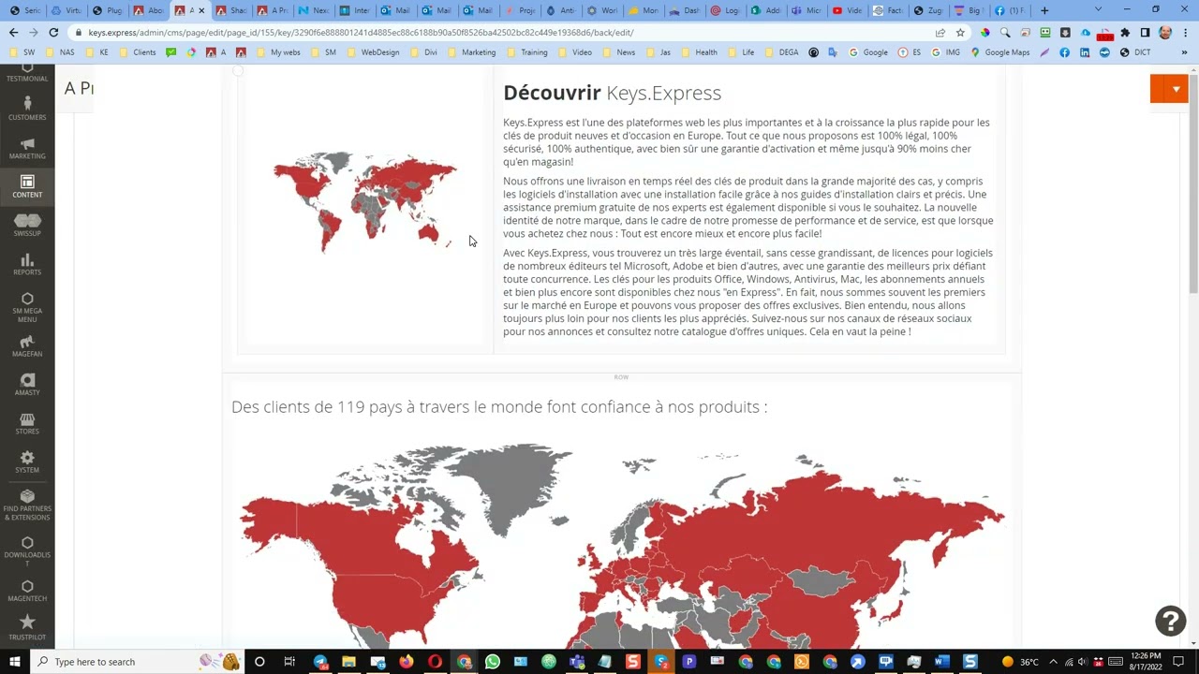Image resolution: width=1199 pixels, height=674 pixels.
Task: Open the Testimonial sidebar menu
Action: click(27, 73)
